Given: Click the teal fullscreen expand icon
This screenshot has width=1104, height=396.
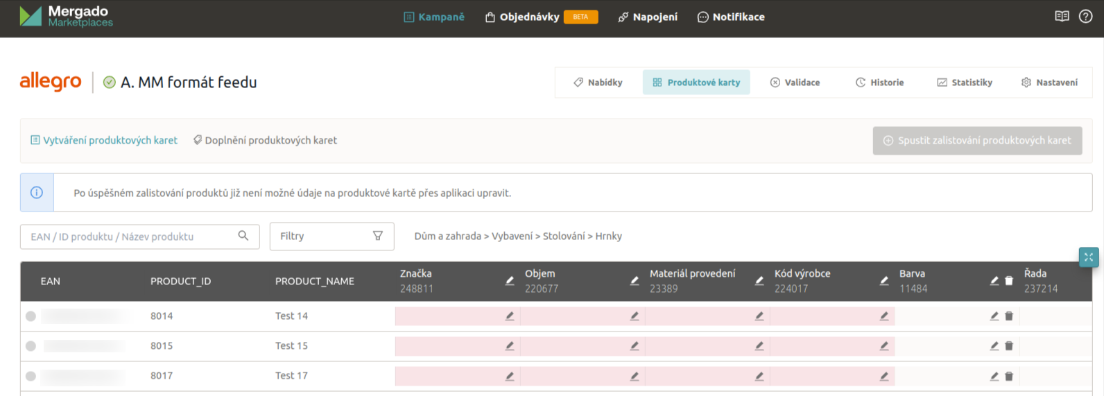Looking at the screenshot, I should 1088,257.
